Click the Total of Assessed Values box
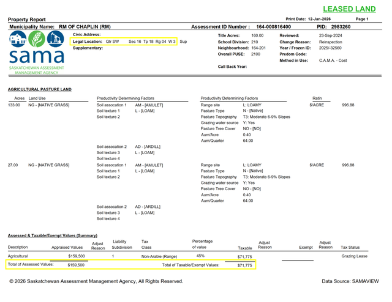 point(46,265)
